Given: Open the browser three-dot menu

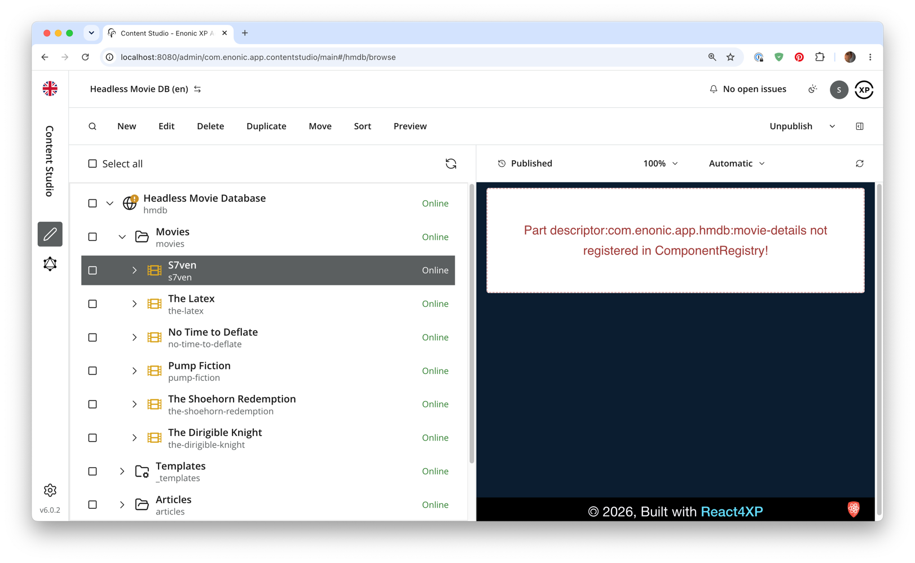Looking at the screenshot, I should [x=870, y=57].
